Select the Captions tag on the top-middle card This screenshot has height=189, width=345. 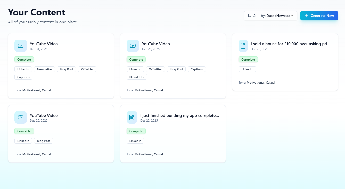tap(196, 69)
